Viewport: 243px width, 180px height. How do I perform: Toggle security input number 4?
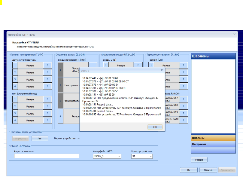point(60,116)
